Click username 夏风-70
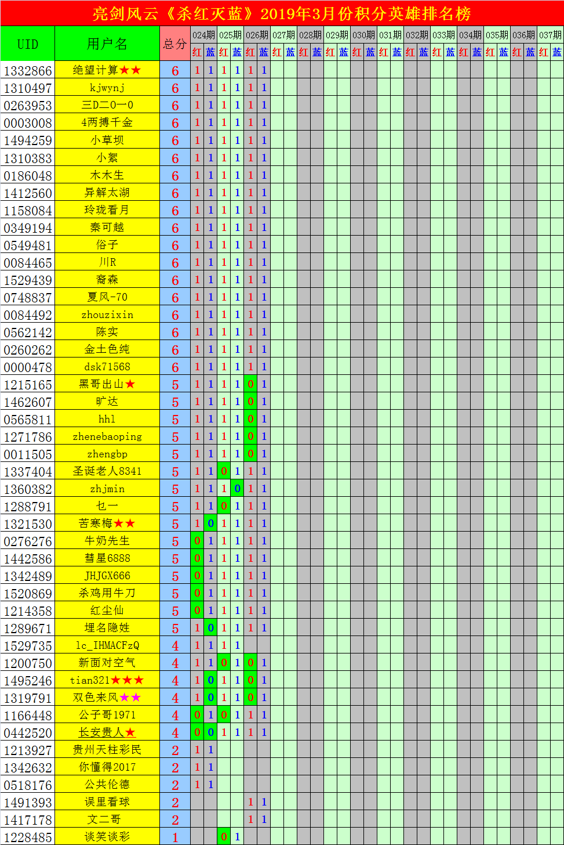The width and height of the screenshot is (564, 845). [x=107, y=297]
